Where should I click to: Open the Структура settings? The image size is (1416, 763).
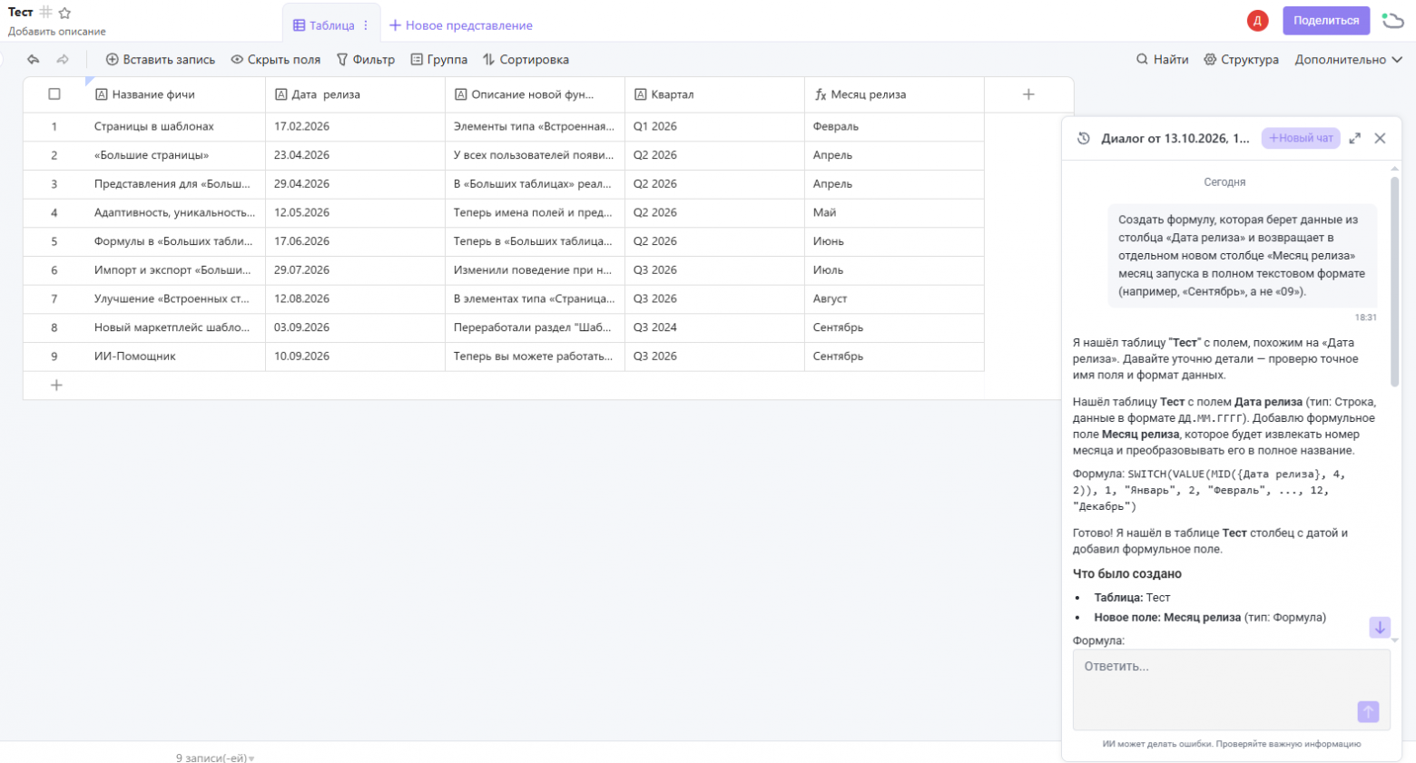coord(1241,60)
